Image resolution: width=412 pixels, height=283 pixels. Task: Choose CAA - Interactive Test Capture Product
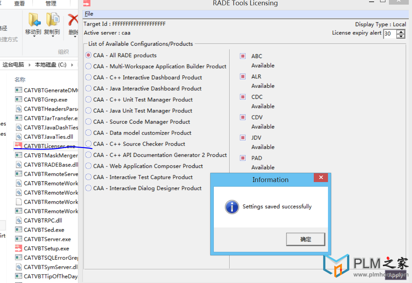pos(89,177)
